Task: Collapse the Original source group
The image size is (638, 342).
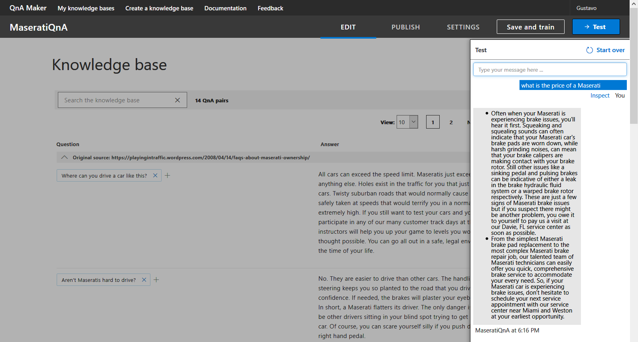Action: tap(64, 158)
